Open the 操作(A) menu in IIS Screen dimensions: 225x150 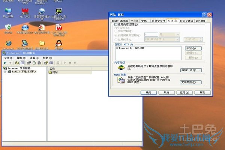tap(21, 58)
